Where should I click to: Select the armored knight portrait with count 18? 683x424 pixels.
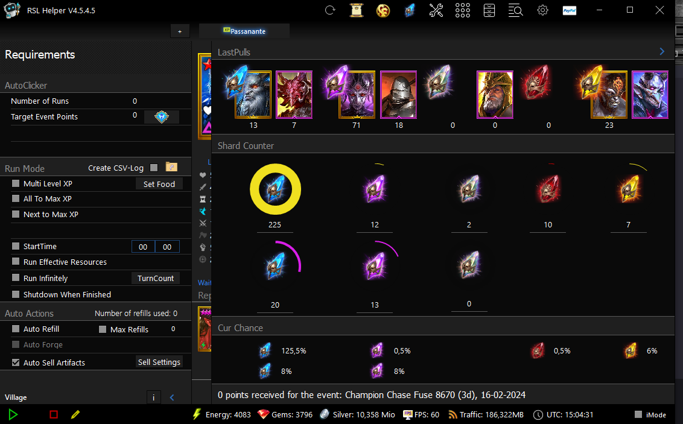tap(399, 95)
